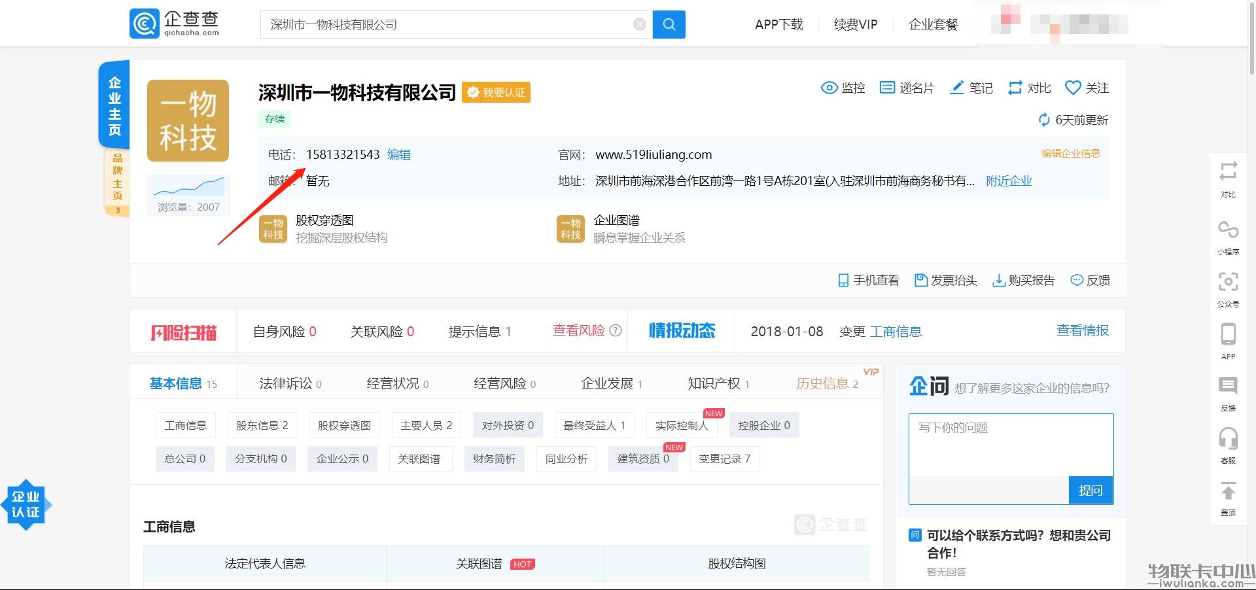The width and height of the screenshot is (1256, 590).
Task: Switch to the 法律诉讼 tab
Action: [290, 383]
